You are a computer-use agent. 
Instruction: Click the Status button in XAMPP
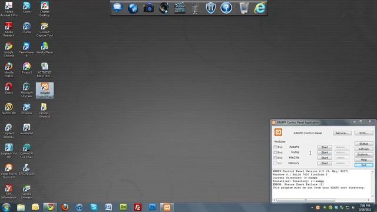[363, 144]
